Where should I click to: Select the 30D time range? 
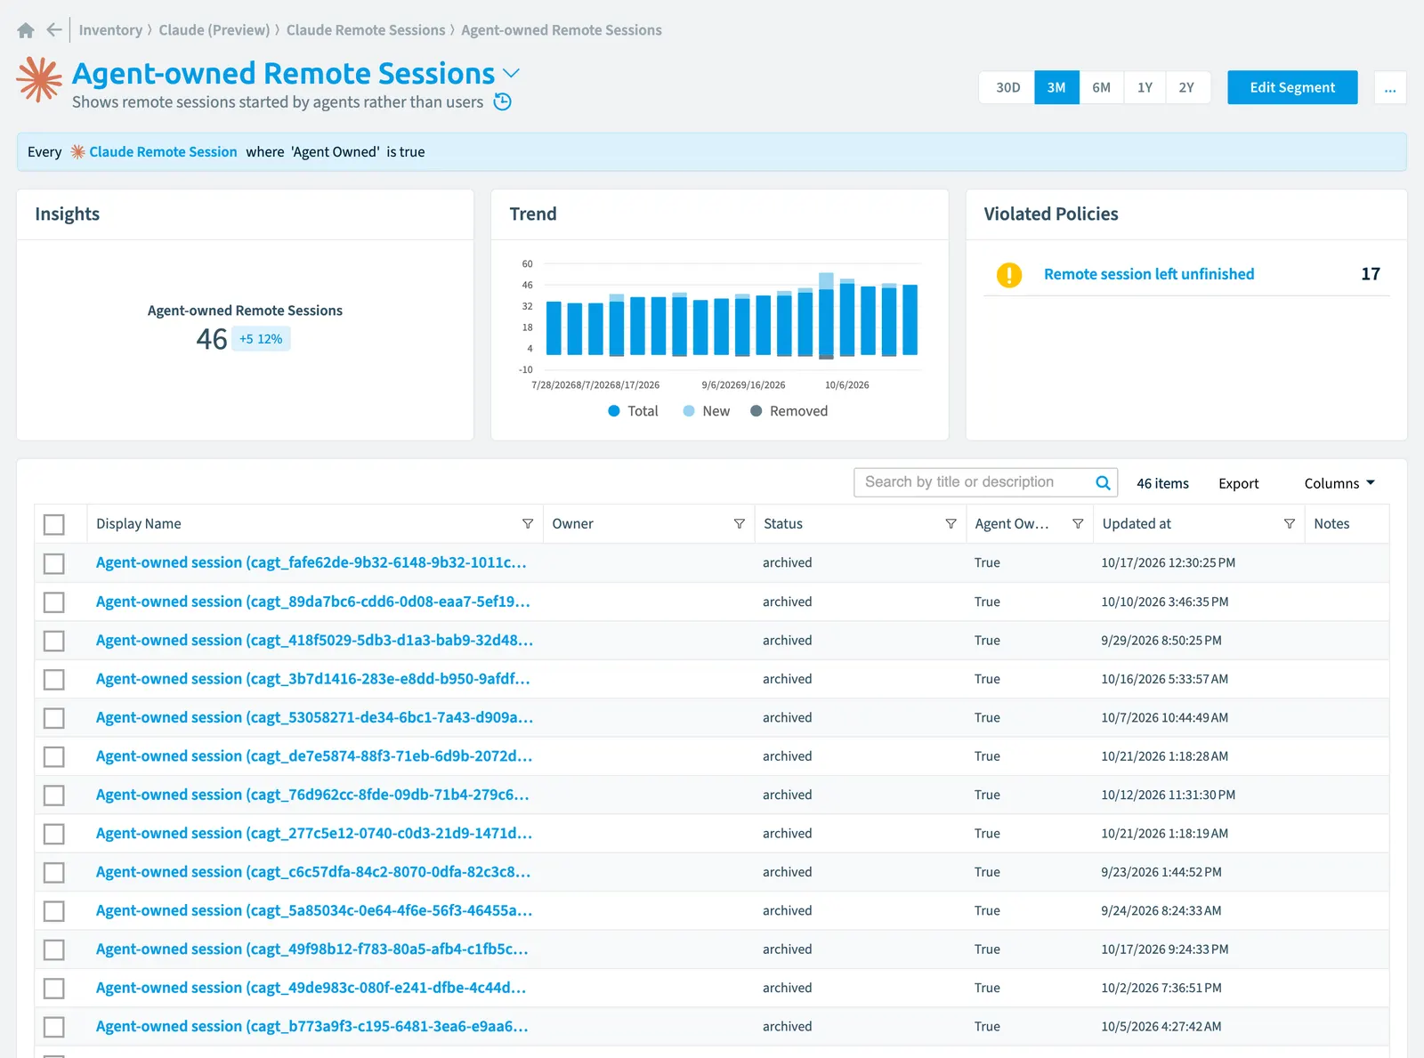pyautogui.click(x=1007, y=87)
